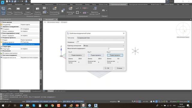This screenshot has height=108, width=192.
Task: Click the Название input field
Action: click(101, 42)
